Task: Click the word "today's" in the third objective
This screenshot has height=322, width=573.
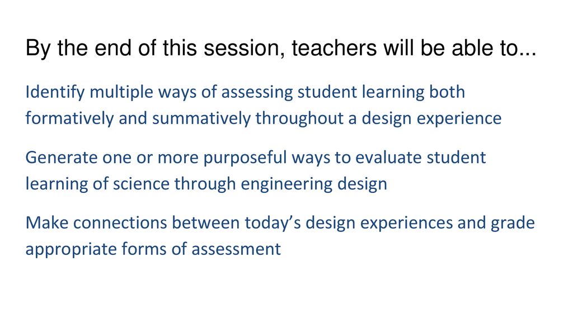Action: click(x=273, y=222)
